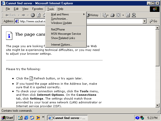This screenshot has height=121, width=161.
Task: Expand the Mail and News submenu
Action: [x=66, y=14]
